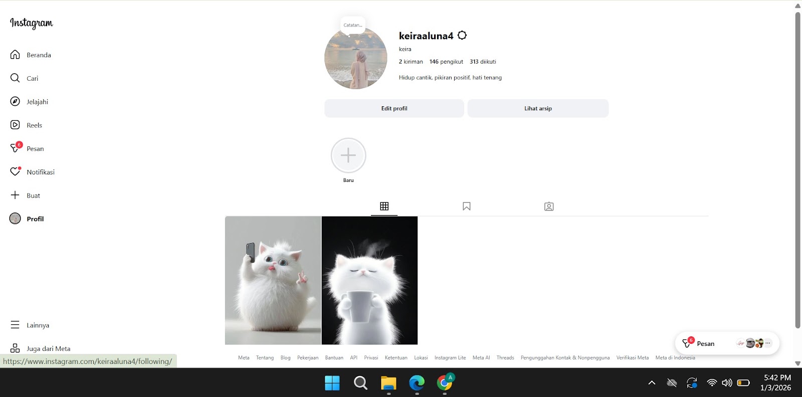Screen dimensions: 802x397
Task: Open Notifikasi heart icon
Action: [x=15, y=172]
